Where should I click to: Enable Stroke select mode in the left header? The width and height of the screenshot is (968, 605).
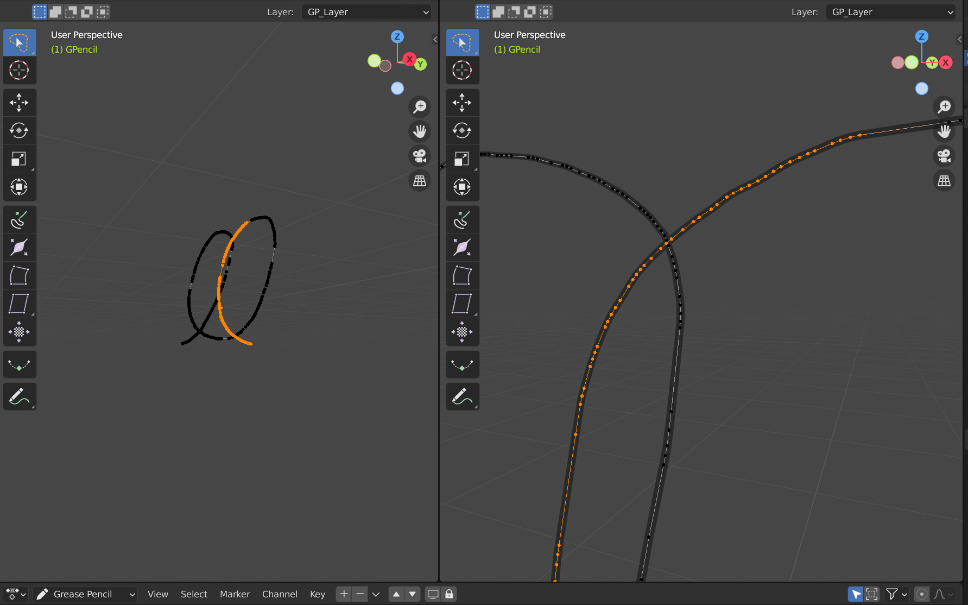tap(55, 11)
